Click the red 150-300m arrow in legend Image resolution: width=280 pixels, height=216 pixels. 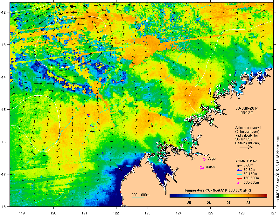(240, 179)
